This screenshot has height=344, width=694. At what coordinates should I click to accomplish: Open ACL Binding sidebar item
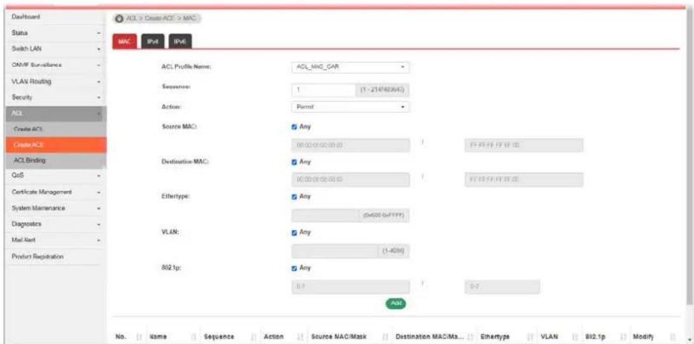[56, 161]
